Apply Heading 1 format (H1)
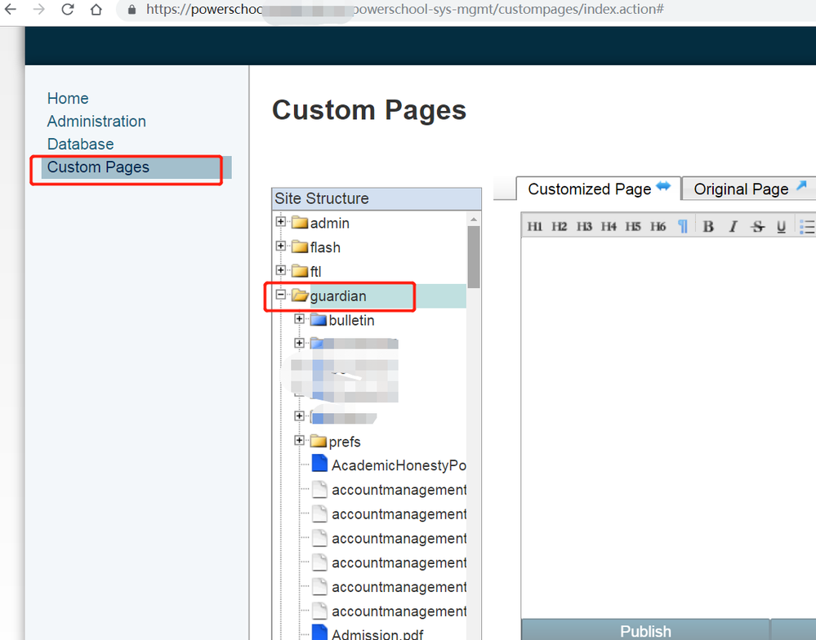Image resolution: width=816 pixels, height=640 pixels. pyautogui.click(x=534, y=227)
